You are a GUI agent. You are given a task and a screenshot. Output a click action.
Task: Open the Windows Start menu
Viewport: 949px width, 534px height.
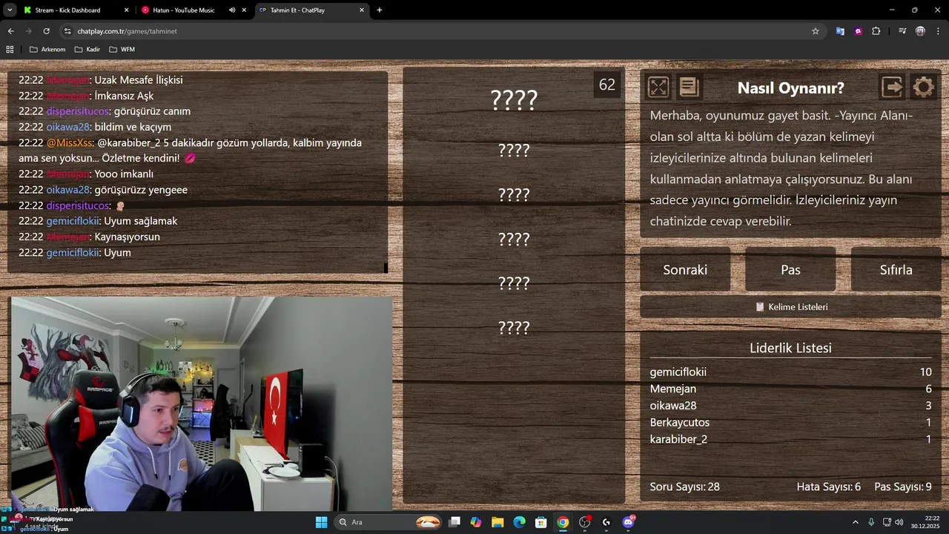321,522
